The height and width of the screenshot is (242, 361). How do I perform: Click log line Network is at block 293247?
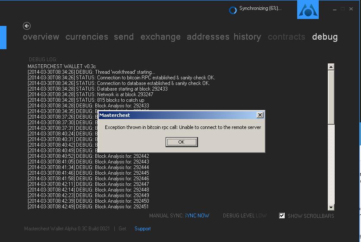pos(91,94)
